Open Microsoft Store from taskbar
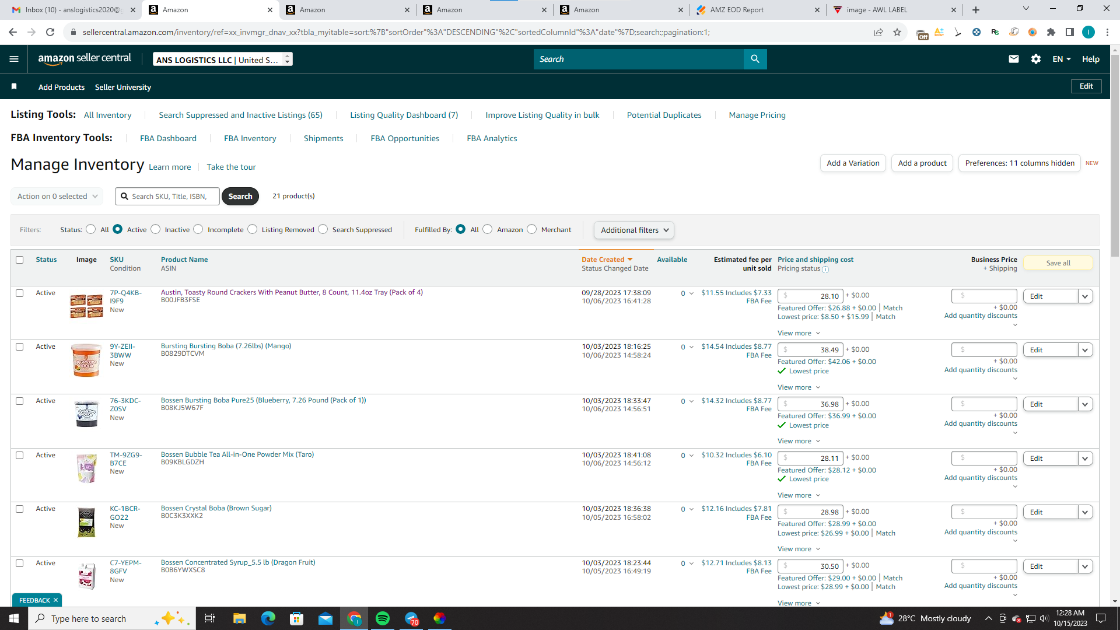Screen dimensions: 1120x630 click(297, 618)
